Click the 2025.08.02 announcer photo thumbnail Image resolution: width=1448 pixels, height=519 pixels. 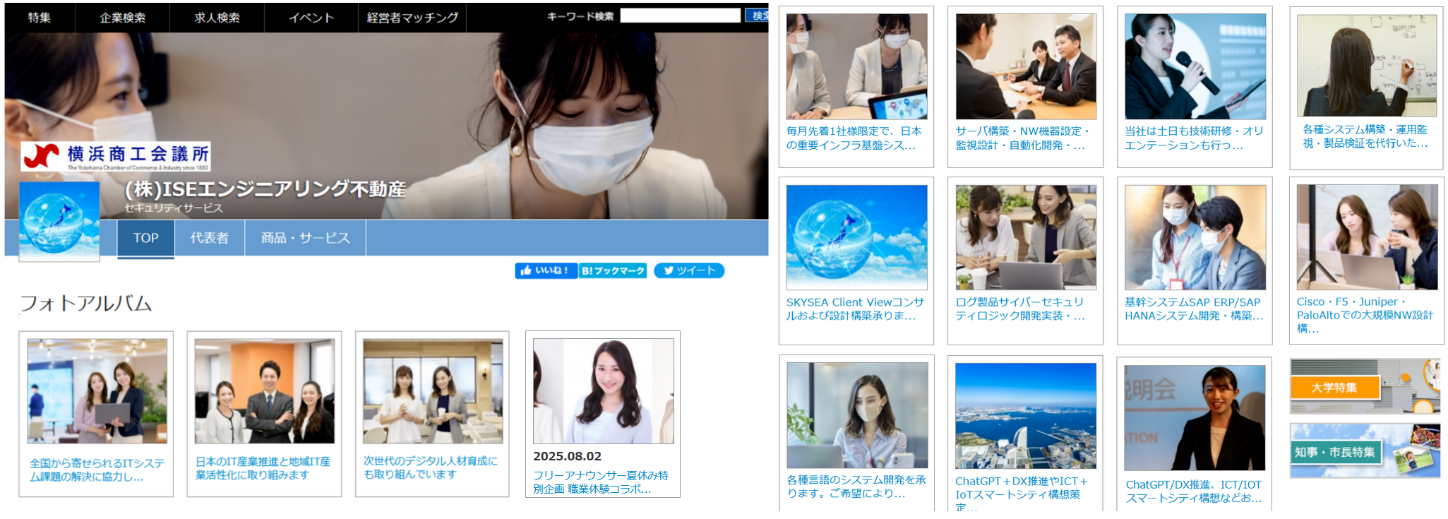[x=603, y=391]
